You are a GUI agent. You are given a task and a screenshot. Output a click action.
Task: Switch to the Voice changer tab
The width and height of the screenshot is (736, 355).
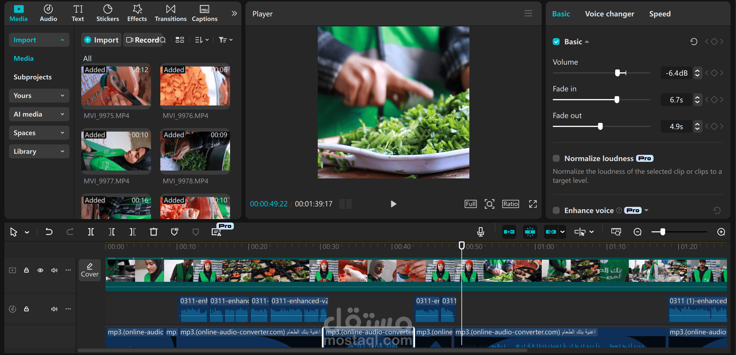pyautogui.click(x=609, y=14)
